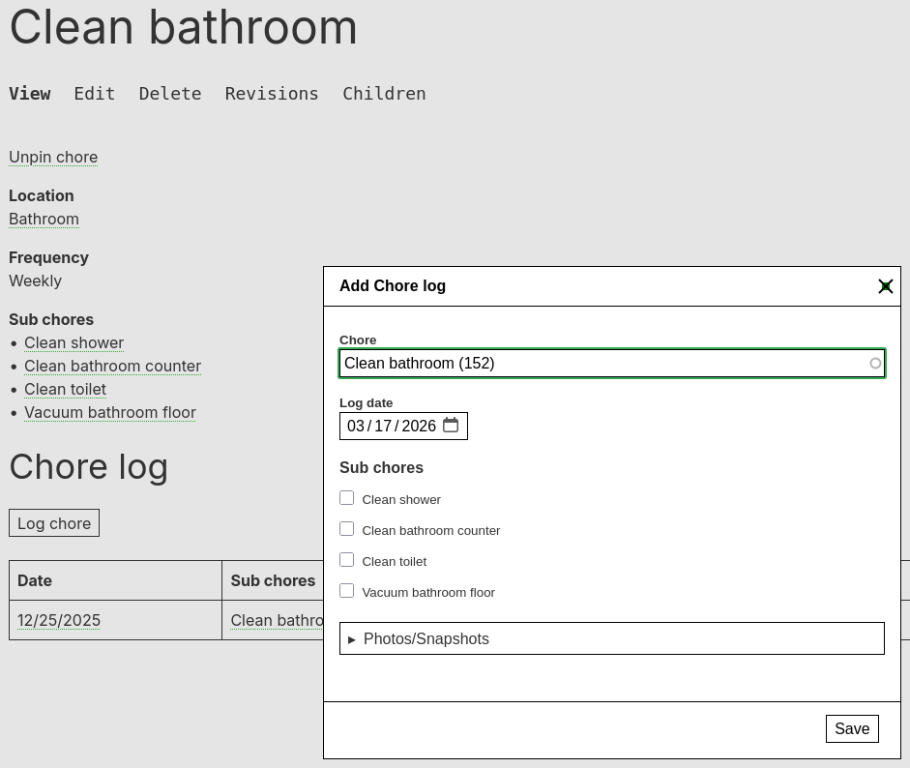Select the Delete tab
The height and width of the screenshot is (768, 910).
170,94
